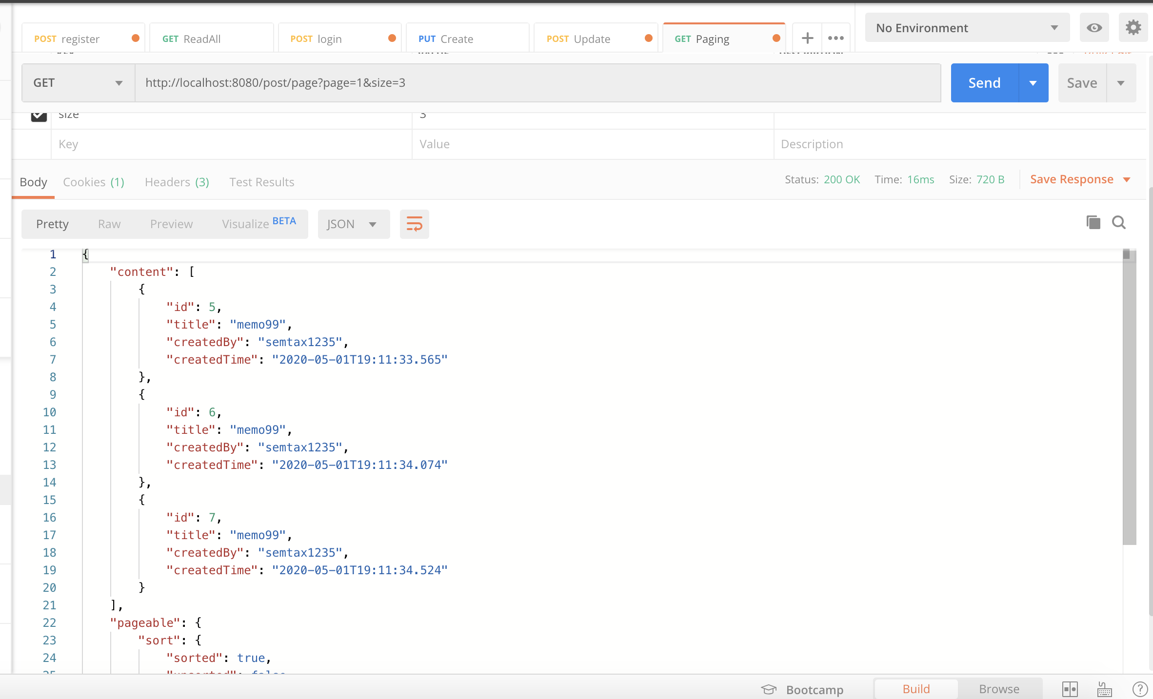
Task: Open manage environments gear icon
Action: click(1133, 28)
